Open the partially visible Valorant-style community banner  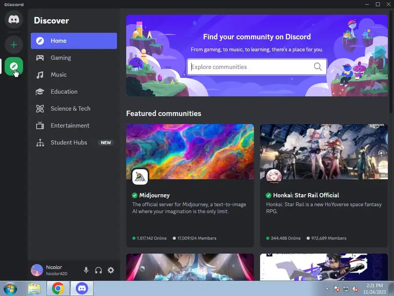coord(324,267)
